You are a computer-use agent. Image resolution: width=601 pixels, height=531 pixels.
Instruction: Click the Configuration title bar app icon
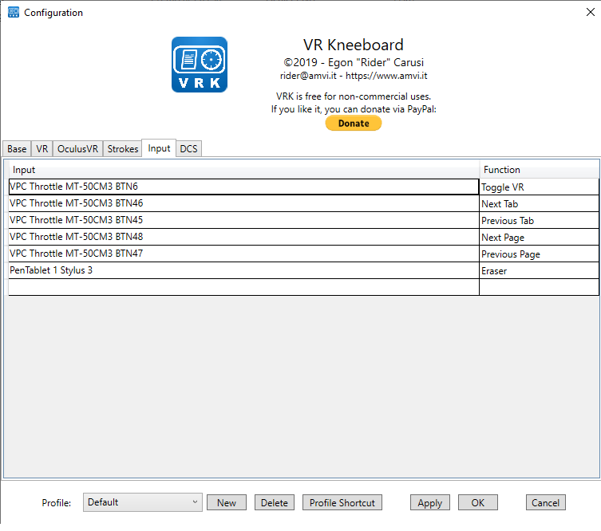tap(14, 12)
